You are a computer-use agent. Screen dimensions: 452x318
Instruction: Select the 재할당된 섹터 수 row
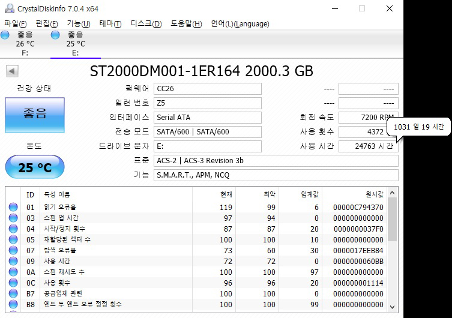coord(196,239)
